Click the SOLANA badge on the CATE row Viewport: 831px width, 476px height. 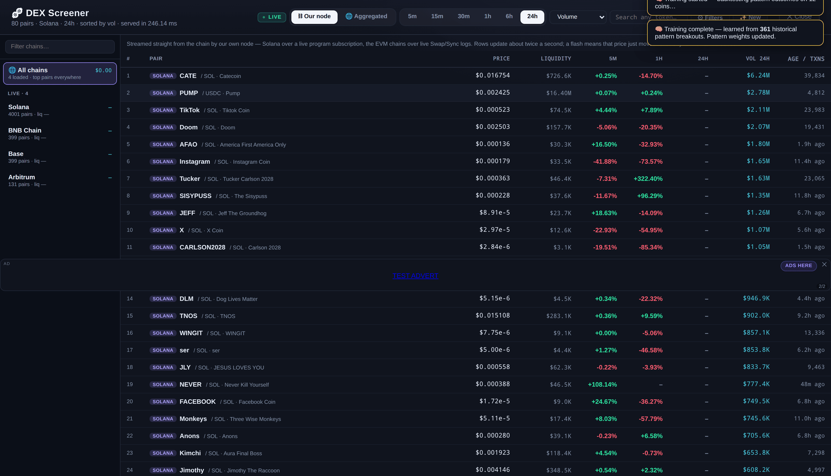(163, 76)
